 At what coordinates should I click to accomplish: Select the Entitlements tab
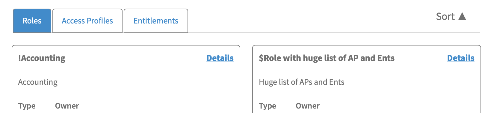point(156,21)
